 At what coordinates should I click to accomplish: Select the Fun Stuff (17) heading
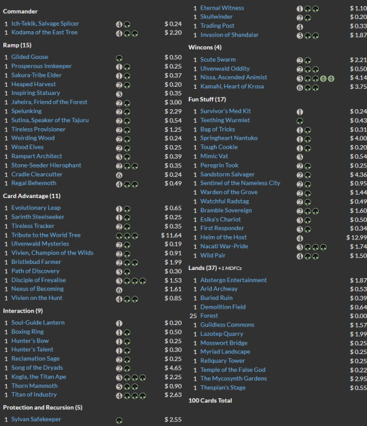[x=207, y=100]
